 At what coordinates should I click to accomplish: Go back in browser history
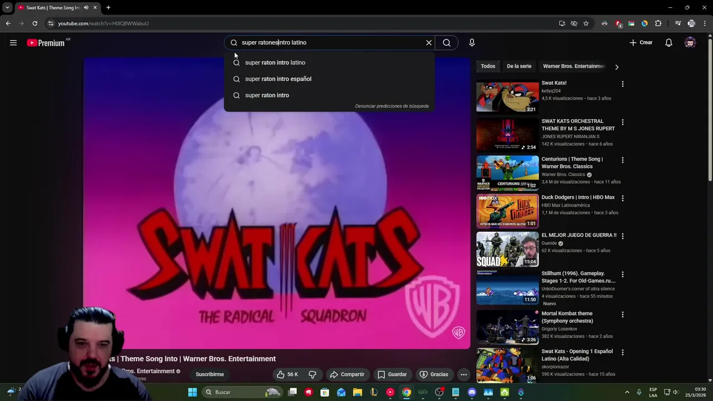click(8, 23)
